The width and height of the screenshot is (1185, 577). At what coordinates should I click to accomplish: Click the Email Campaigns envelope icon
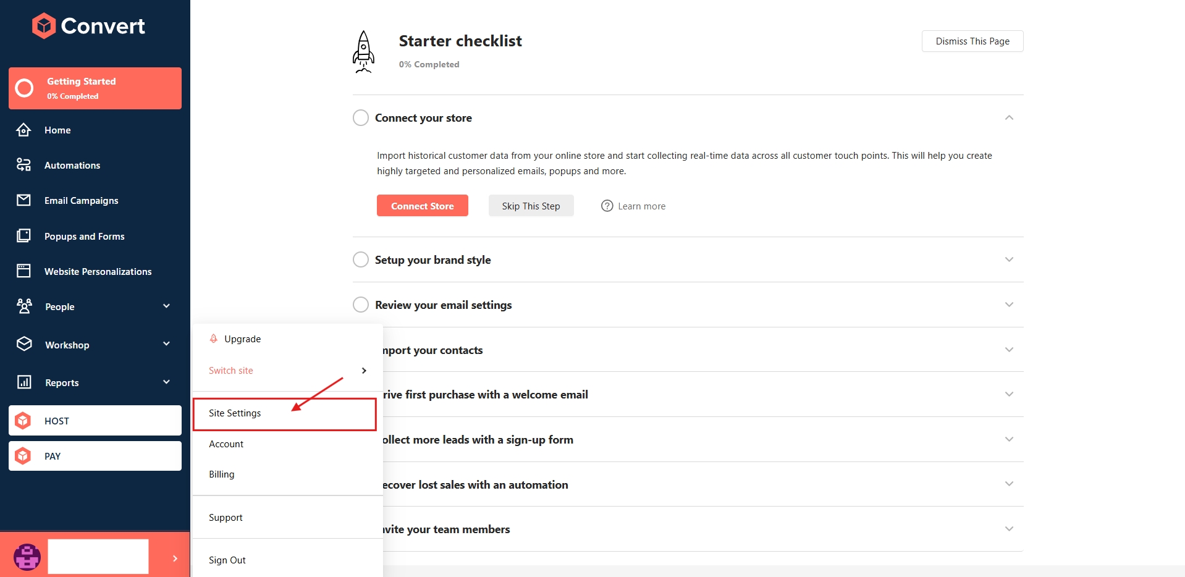(23, 200)
